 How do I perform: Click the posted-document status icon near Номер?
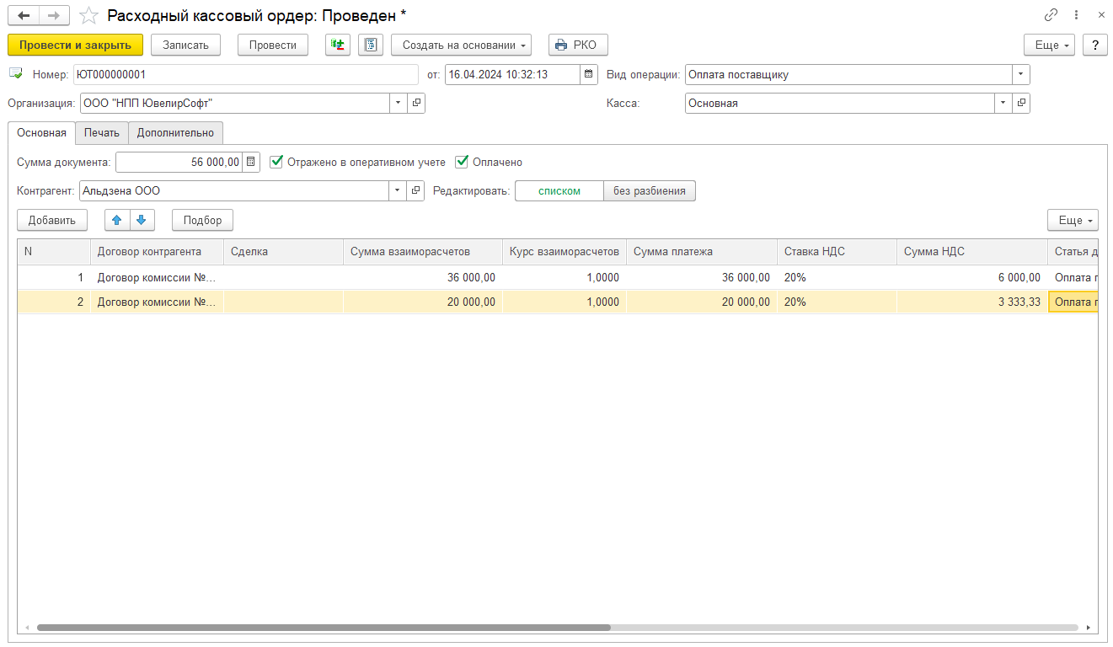(15, 74)
